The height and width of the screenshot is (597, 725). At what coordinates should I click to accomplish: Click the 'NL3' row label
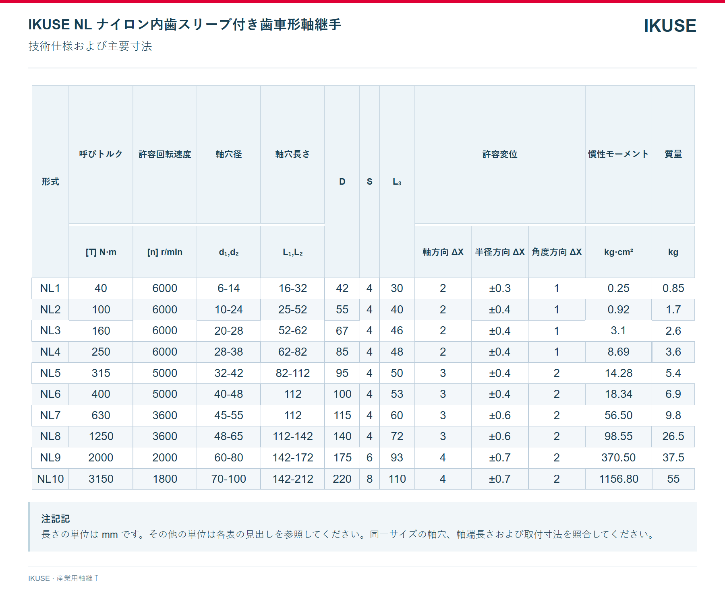(x=50, y=331)
